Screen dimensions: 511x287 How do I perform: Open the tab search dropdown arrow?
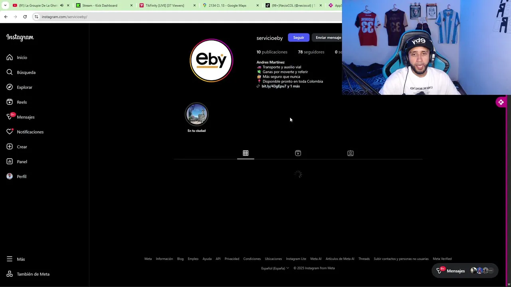[5, 6]
